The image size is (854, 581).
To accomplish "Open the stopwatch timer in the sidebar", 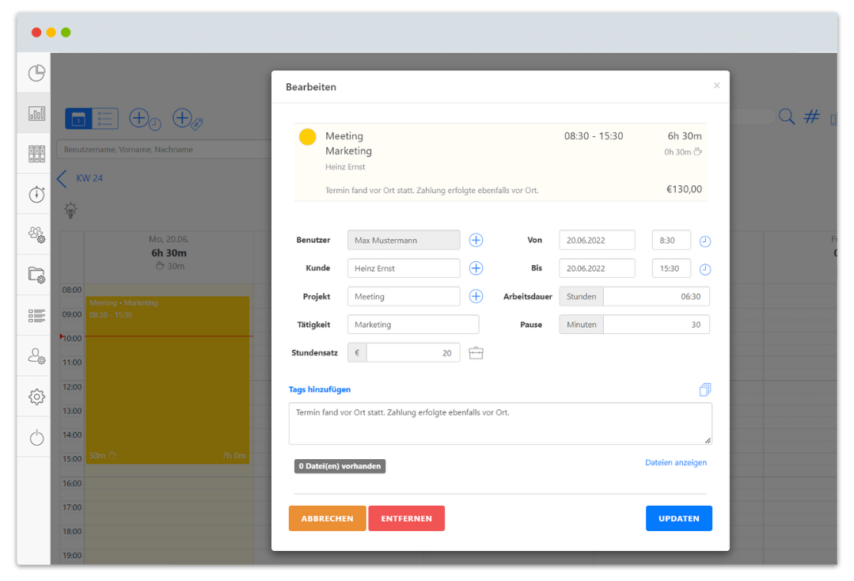I will point(36,195).
